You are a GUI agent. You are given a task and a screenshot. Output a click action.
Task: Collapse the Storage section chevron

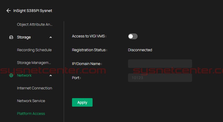tap(51, 37)
